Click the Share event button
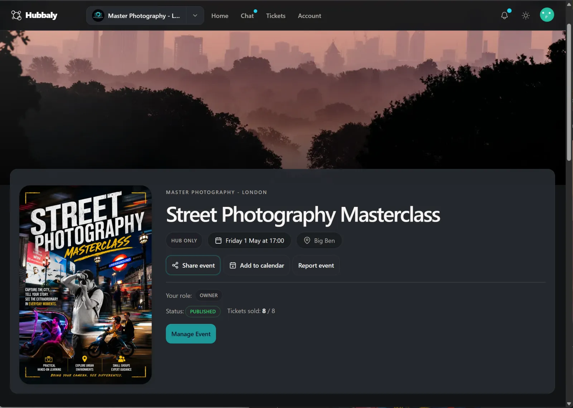573x408 pixels. click(193, 265)
